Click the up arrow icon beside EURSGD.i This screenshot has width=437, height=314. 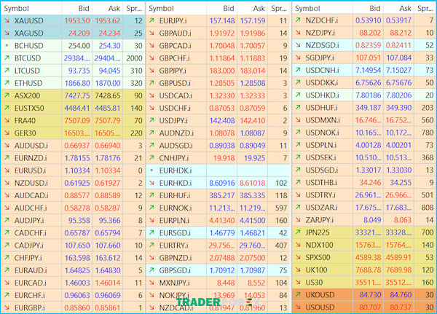pyautogui.click(x=151, y=232)
